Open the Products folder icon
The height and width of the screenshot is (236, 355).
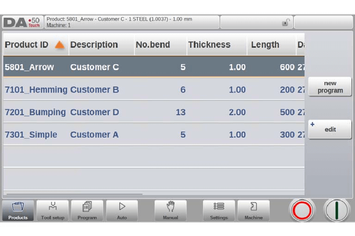(x=18, y=210)
